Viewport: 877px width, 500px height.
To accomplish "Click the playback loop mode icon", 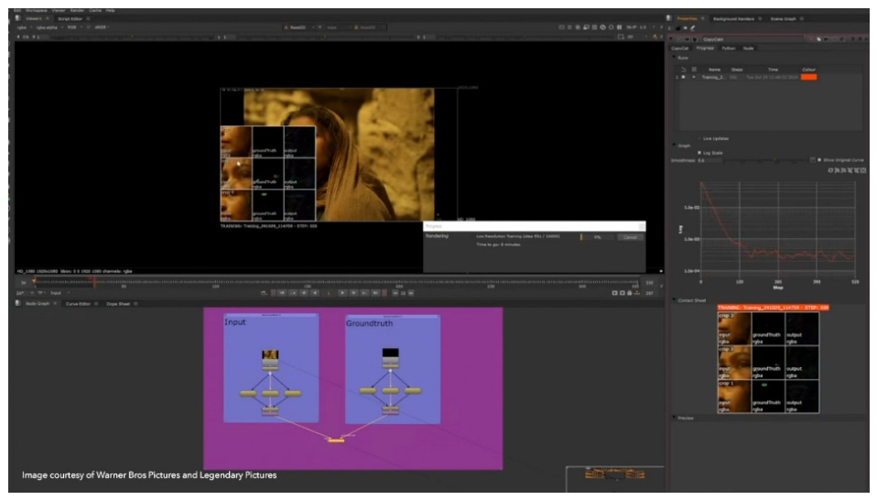I will point(264,292).
